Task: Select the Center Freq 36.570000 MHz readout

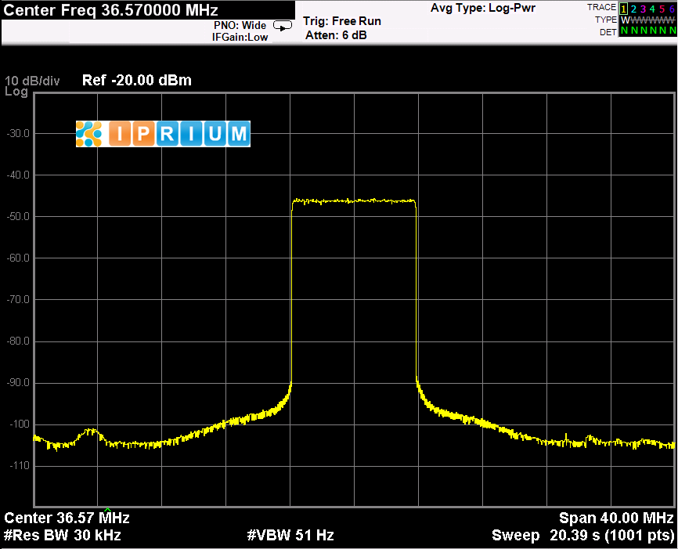Action: click(x=110, y=9)
